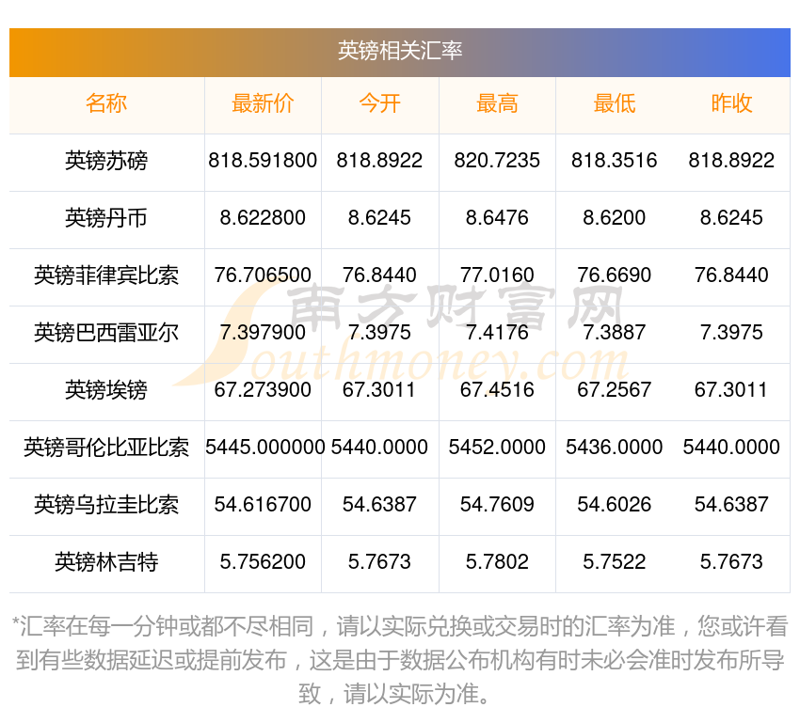Click the 英镑哥伦比亚比索 row name
The width and height of the screenshot is (800, 723).
coord(106,448)
